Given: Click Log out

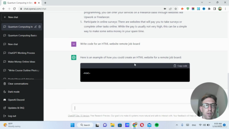Looking at the screenshot, I should 22,116.
